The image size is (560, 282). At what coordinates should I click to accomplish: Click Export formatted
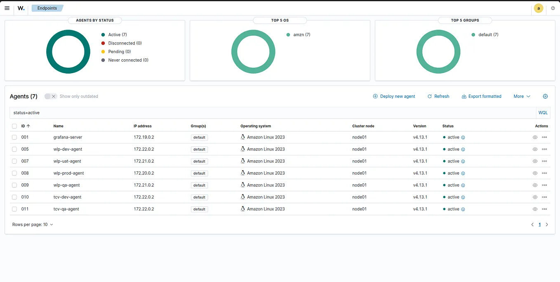pos(481,96)
